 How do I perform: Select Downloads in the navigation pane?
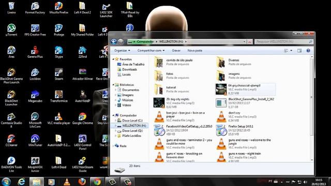pyautogui.click(x=127, y=69)
